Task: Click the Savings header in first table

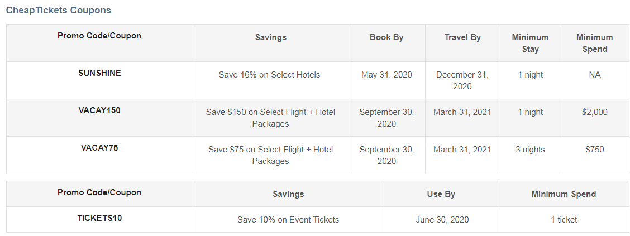Action: click(x=271, y=37)
